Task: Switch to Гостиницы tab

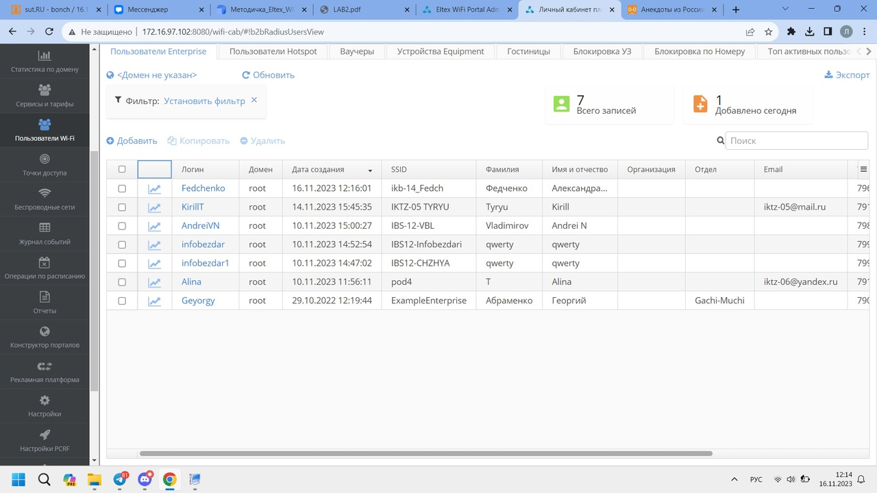Action: click(x=528, y=51)
